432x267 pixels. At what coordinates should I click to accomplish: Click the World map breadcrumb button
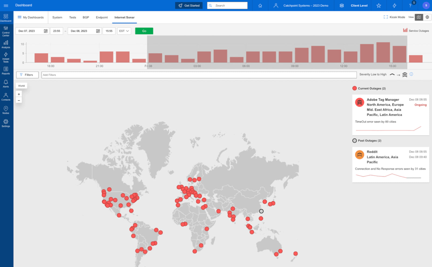tap(21, 86)
